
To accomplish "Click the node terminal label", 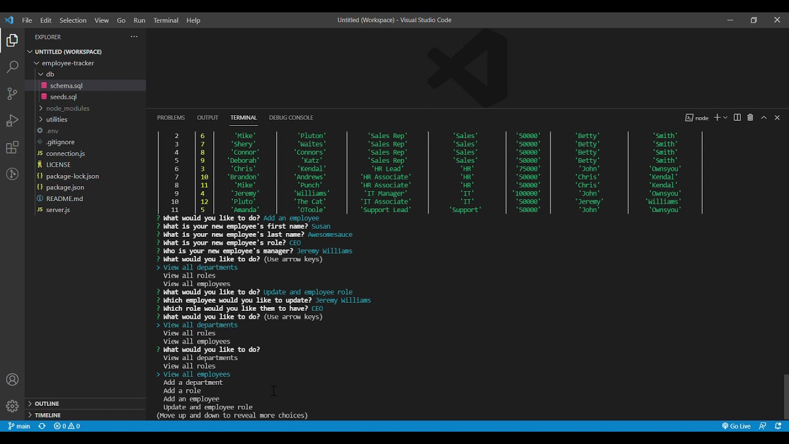I will pos(697,118).
